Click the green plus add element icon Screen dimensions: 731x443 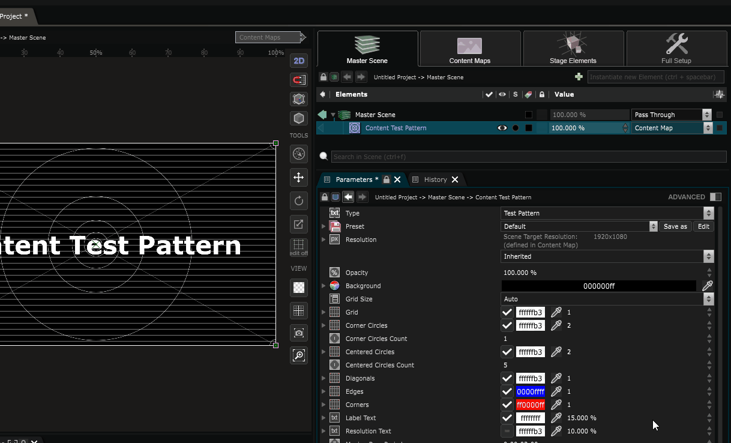[x=579, y=77]
